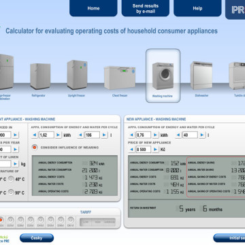Image resolution: width=245 pixels, height=245 pixels.
Task: Choose the Upright freezer appliance
Action: [x=77, y=75]
